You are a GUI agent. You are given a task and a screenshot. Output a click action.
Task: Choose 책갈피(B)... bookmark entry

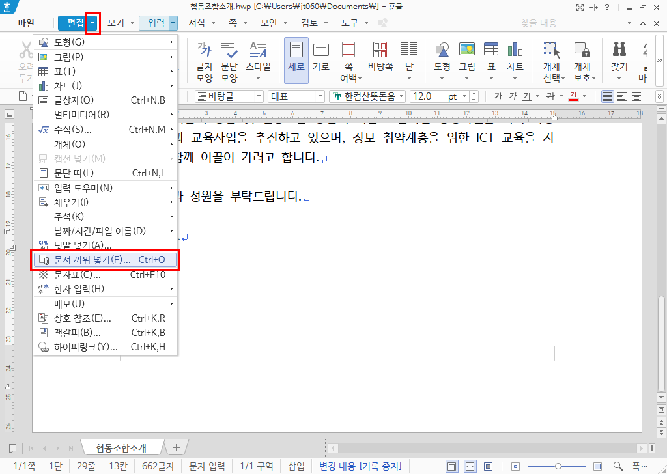click(105, 333)
